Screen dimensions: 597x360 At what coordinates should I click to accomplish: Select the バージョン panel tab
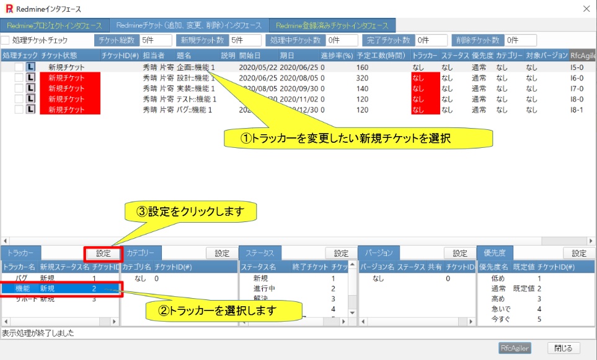(x=378, y=253)
